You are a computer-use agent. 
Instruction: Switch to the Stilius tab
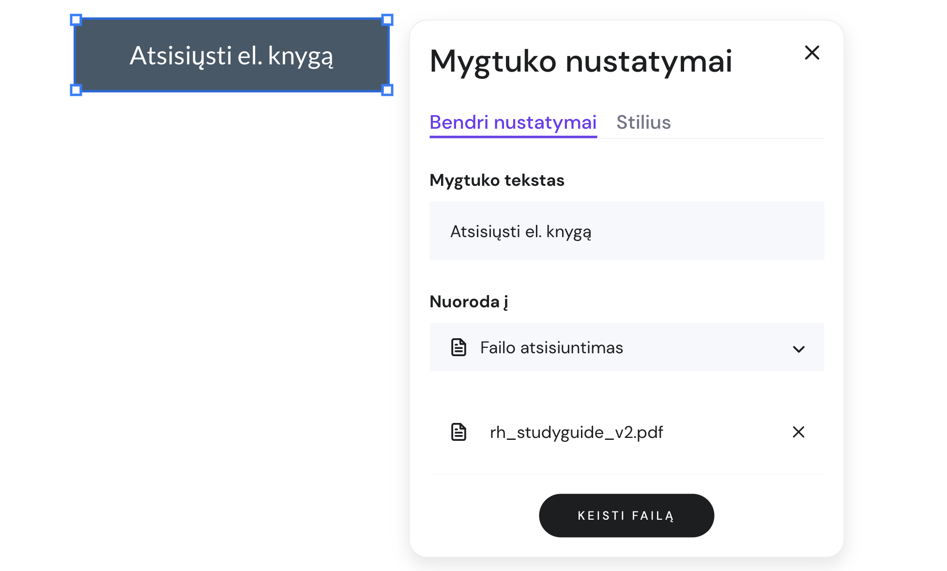pos(643,122)
